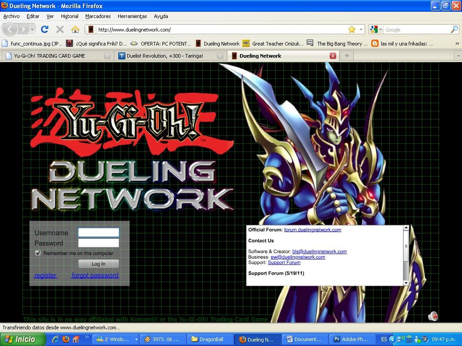
Task: Unmute the page sound speaker icon
Action: (x=433, y=316)
